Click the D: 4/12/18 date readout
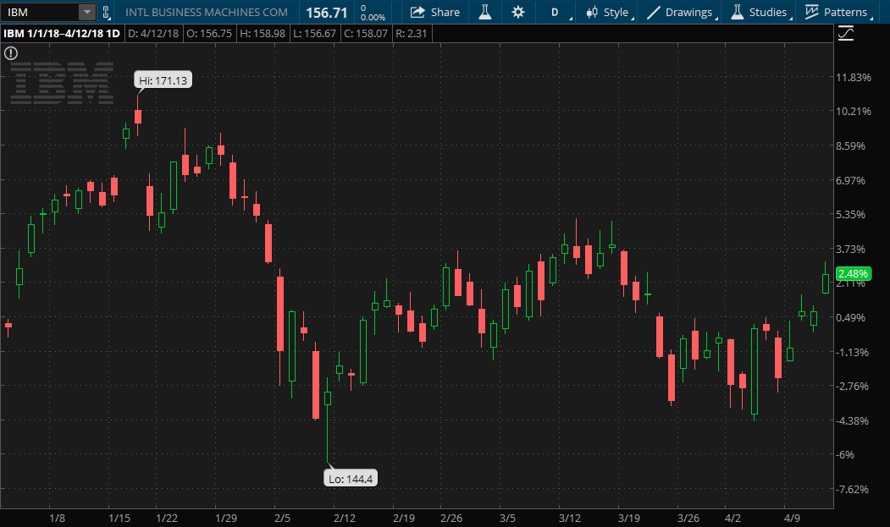This screenshot has width=890, height=527. [153, 34]
